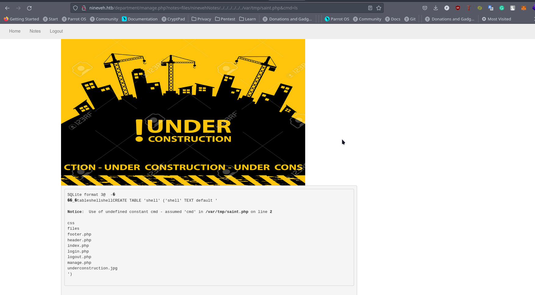
Task: Click the Under Construction image
Action: click(183, 112)
